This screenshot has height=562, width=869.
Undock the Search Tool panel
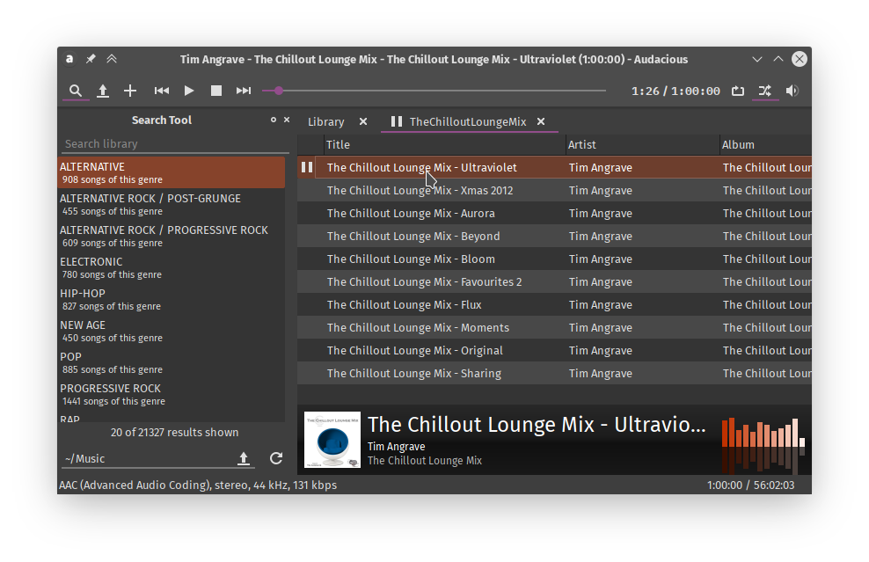tap(274, 120)
